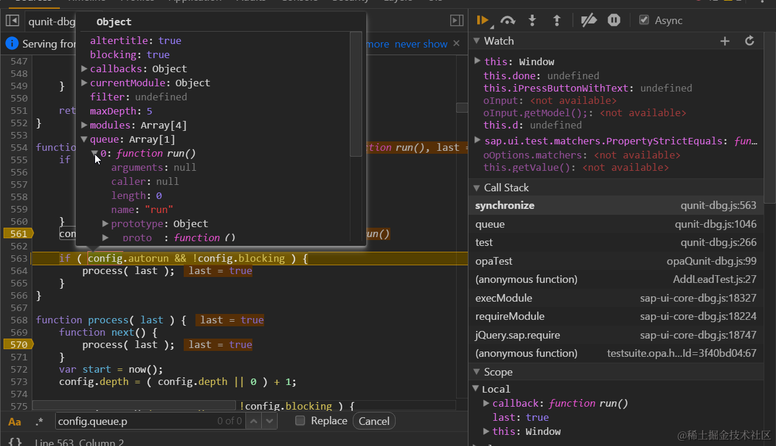Collapse the Call Stack section
Screen dimensions: 776x446
click(477, 188)
